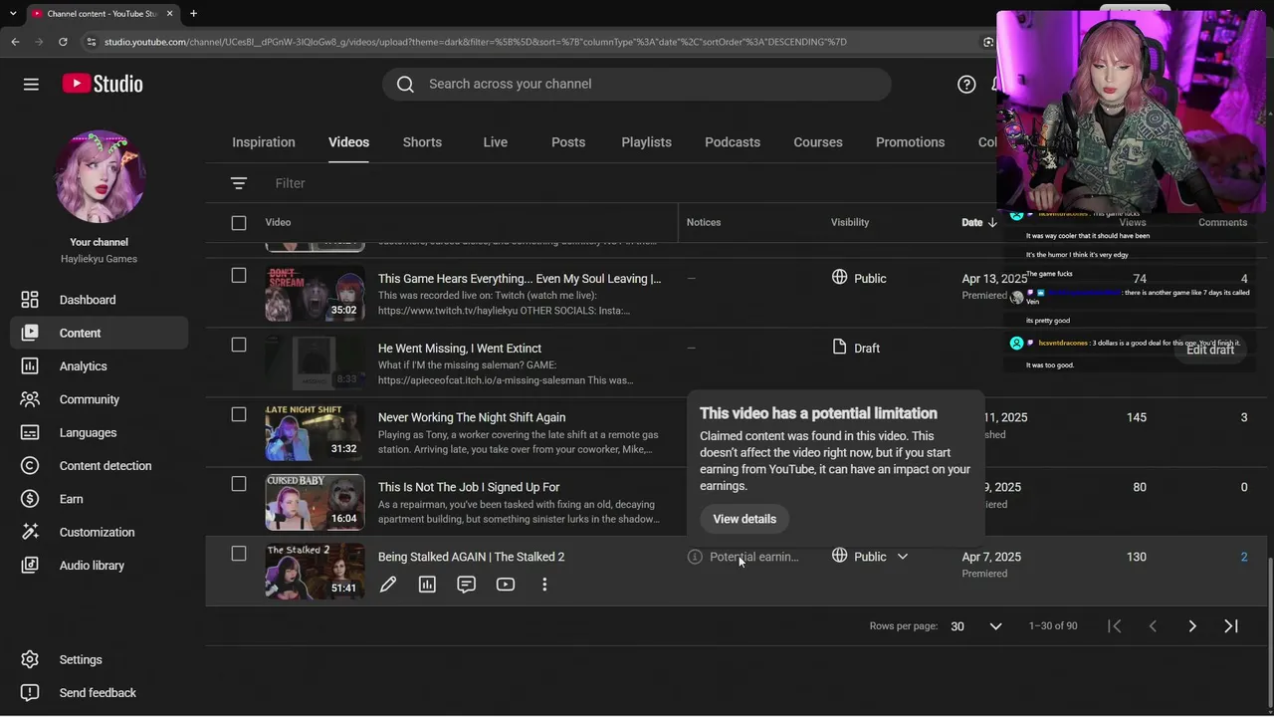Click the channel profile avatar

click(x=100, y=177)
